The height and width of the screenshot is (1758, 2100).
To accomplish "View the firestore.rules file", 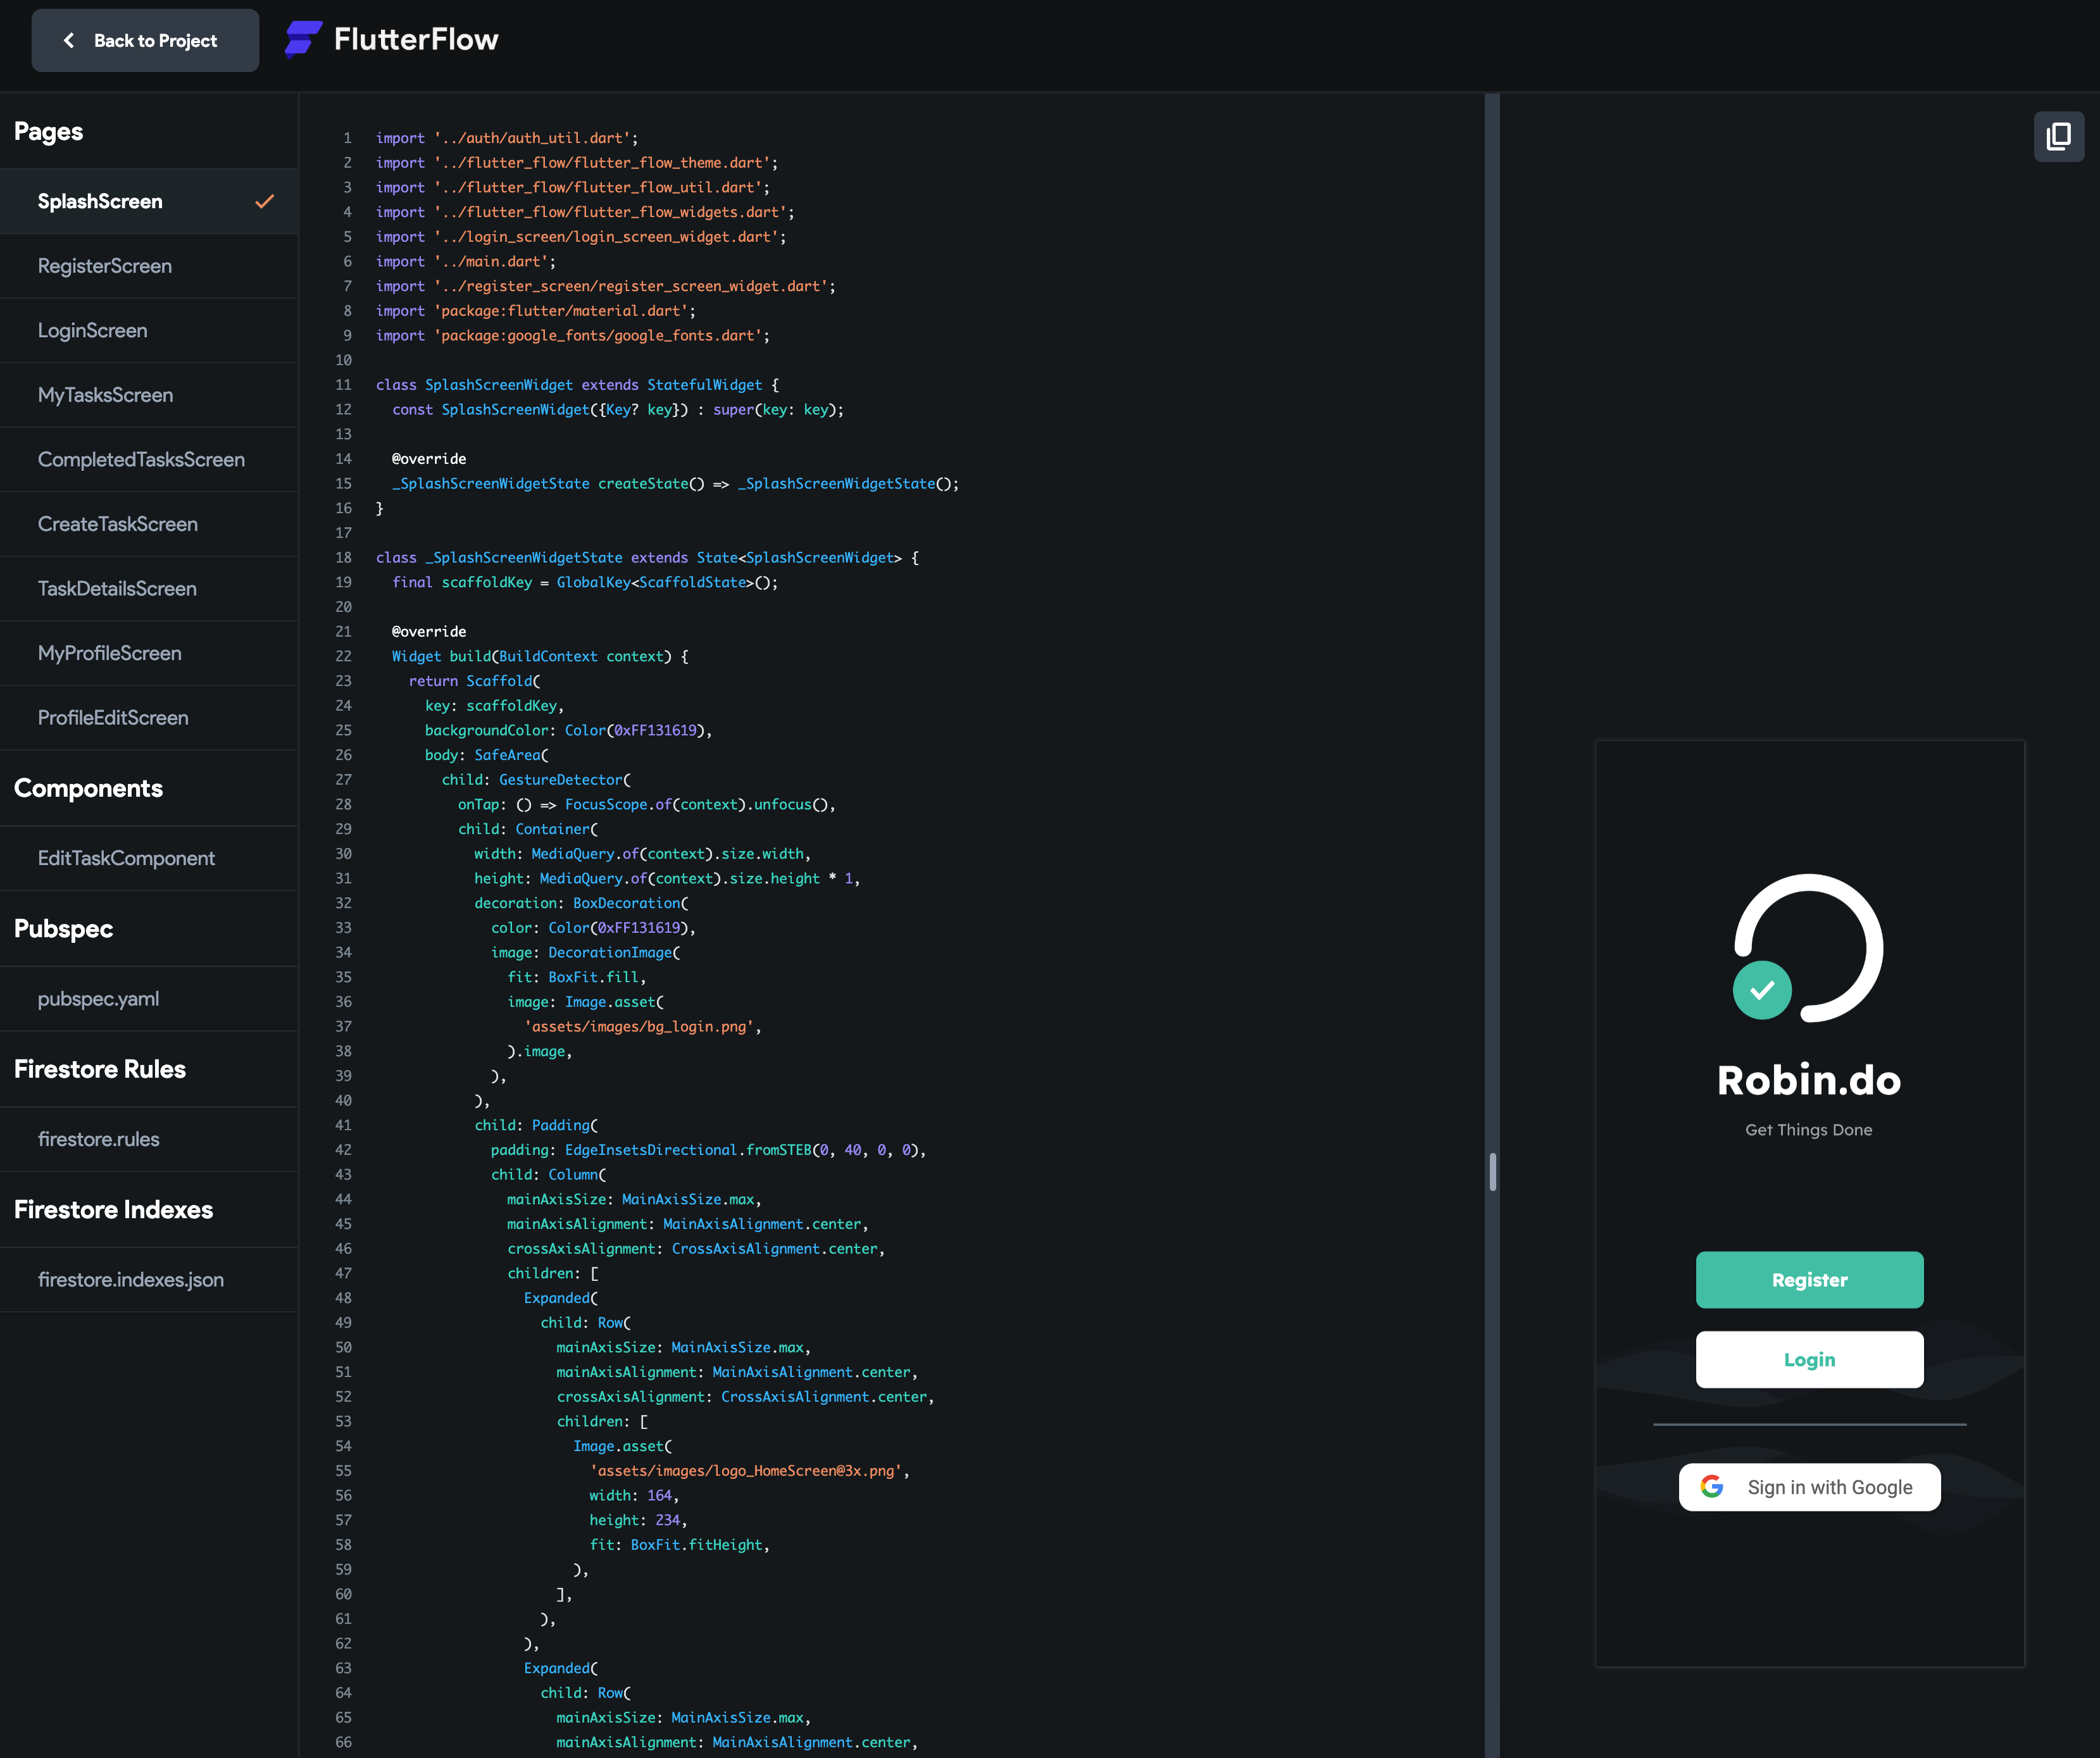I will [98, 1139].
